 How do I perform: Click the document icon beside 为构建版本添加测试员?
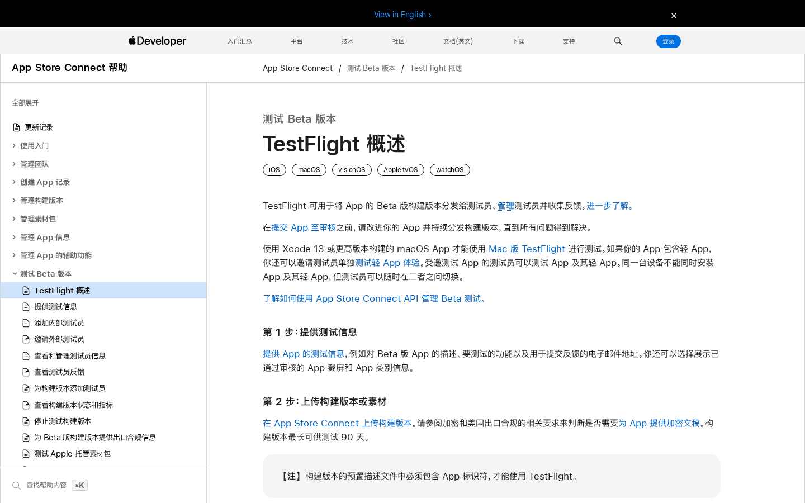pos(26,388)
